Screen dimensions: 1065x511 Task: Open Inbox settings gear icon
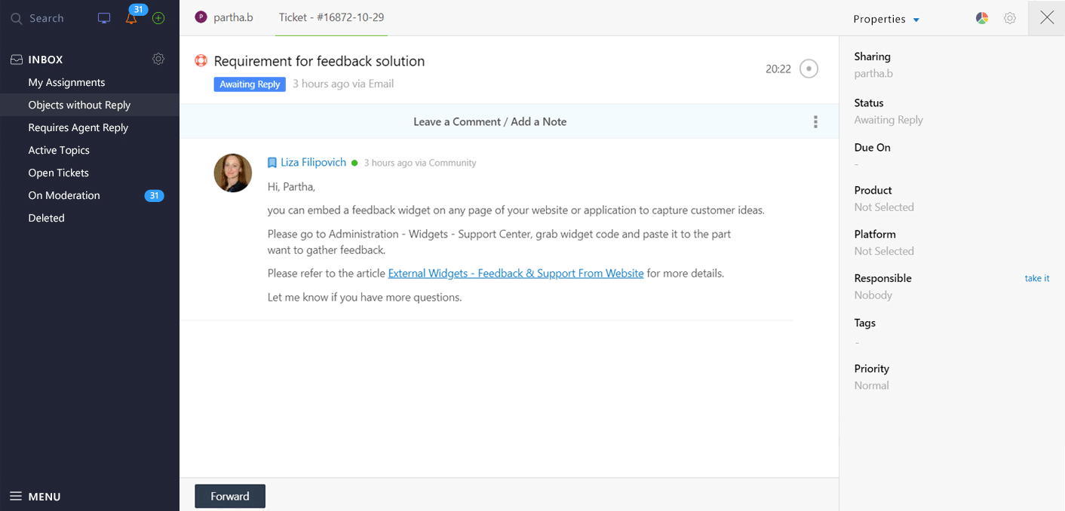(158, 59)
